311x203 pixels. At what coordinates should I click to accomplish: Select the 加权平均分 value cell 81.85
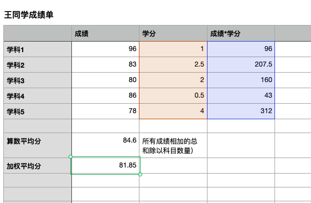105,165
